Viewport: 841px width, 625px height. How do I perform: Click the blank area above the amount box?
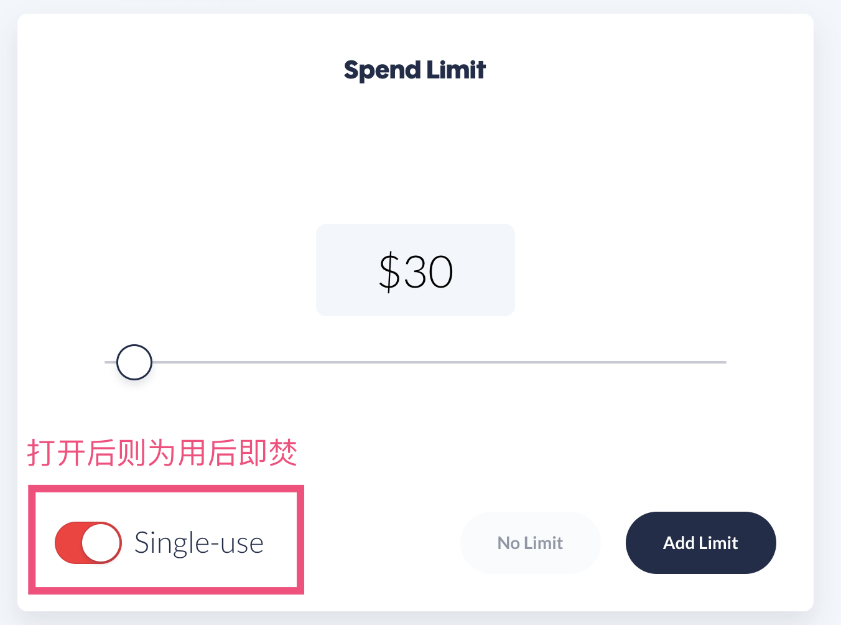[x=416, y=156]
